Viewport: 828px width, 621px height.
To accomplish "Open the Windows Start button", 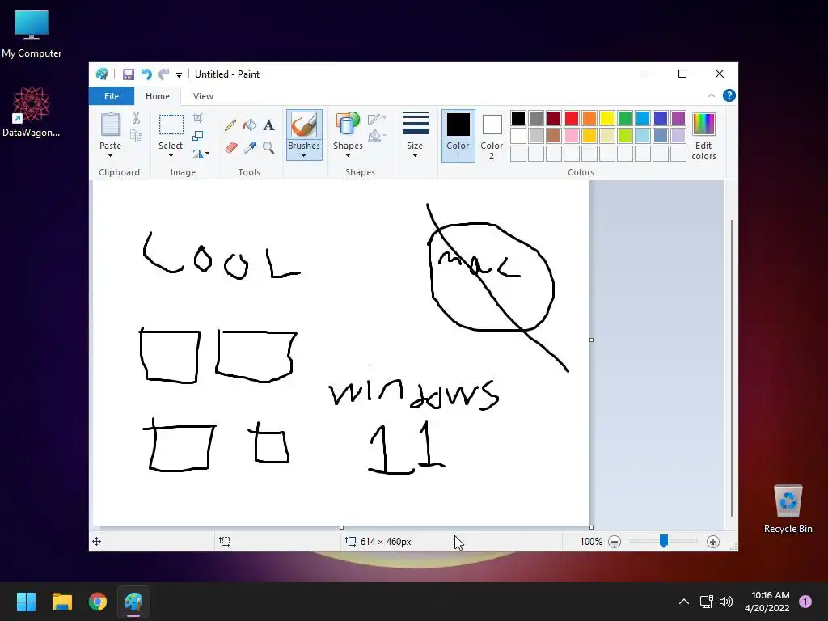I will pos(26,602).
